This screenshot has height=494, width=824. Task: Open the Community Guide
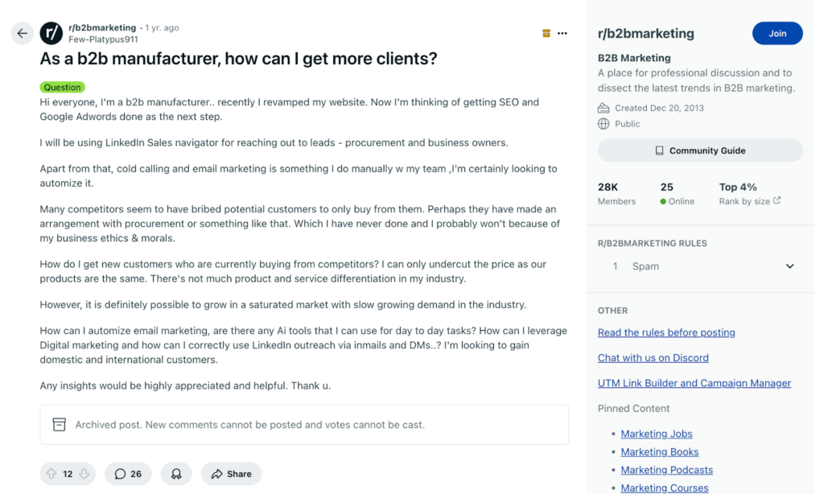click(699, 150)
